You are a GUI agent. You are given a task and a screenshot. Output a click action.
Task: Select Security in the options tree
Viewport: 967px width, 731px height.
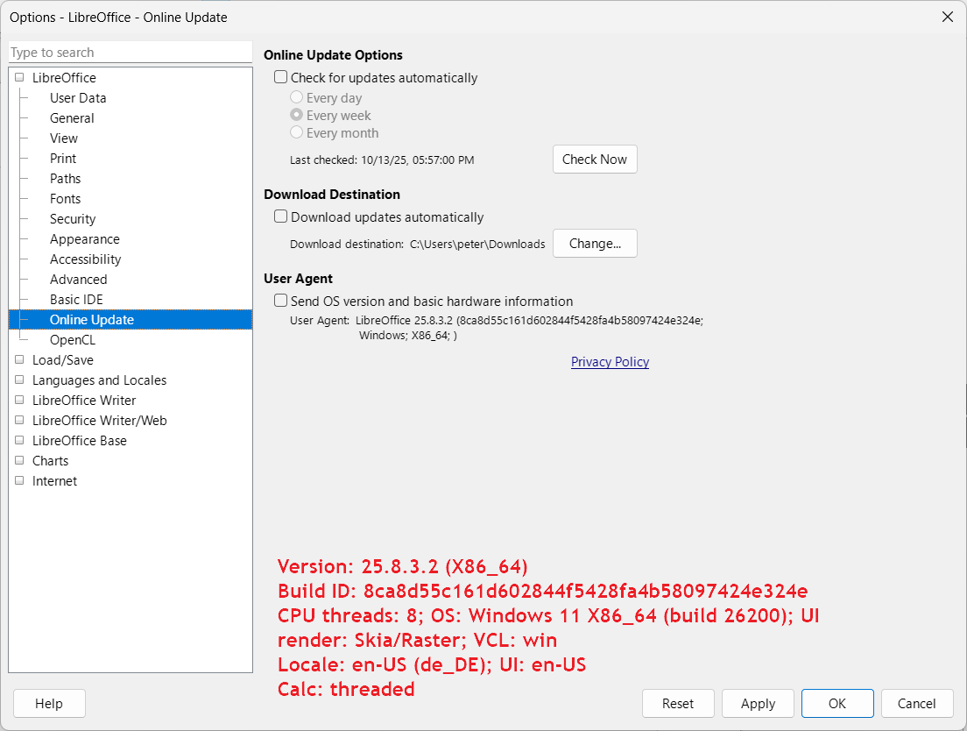73,219
